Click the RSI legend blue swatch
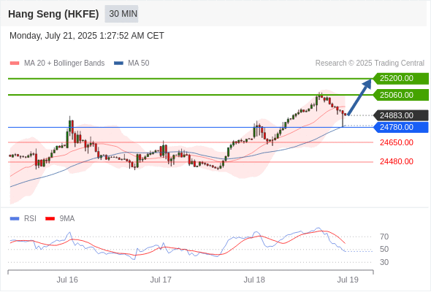The height and width of the screenshot is (292, 431). click(15, 219)
